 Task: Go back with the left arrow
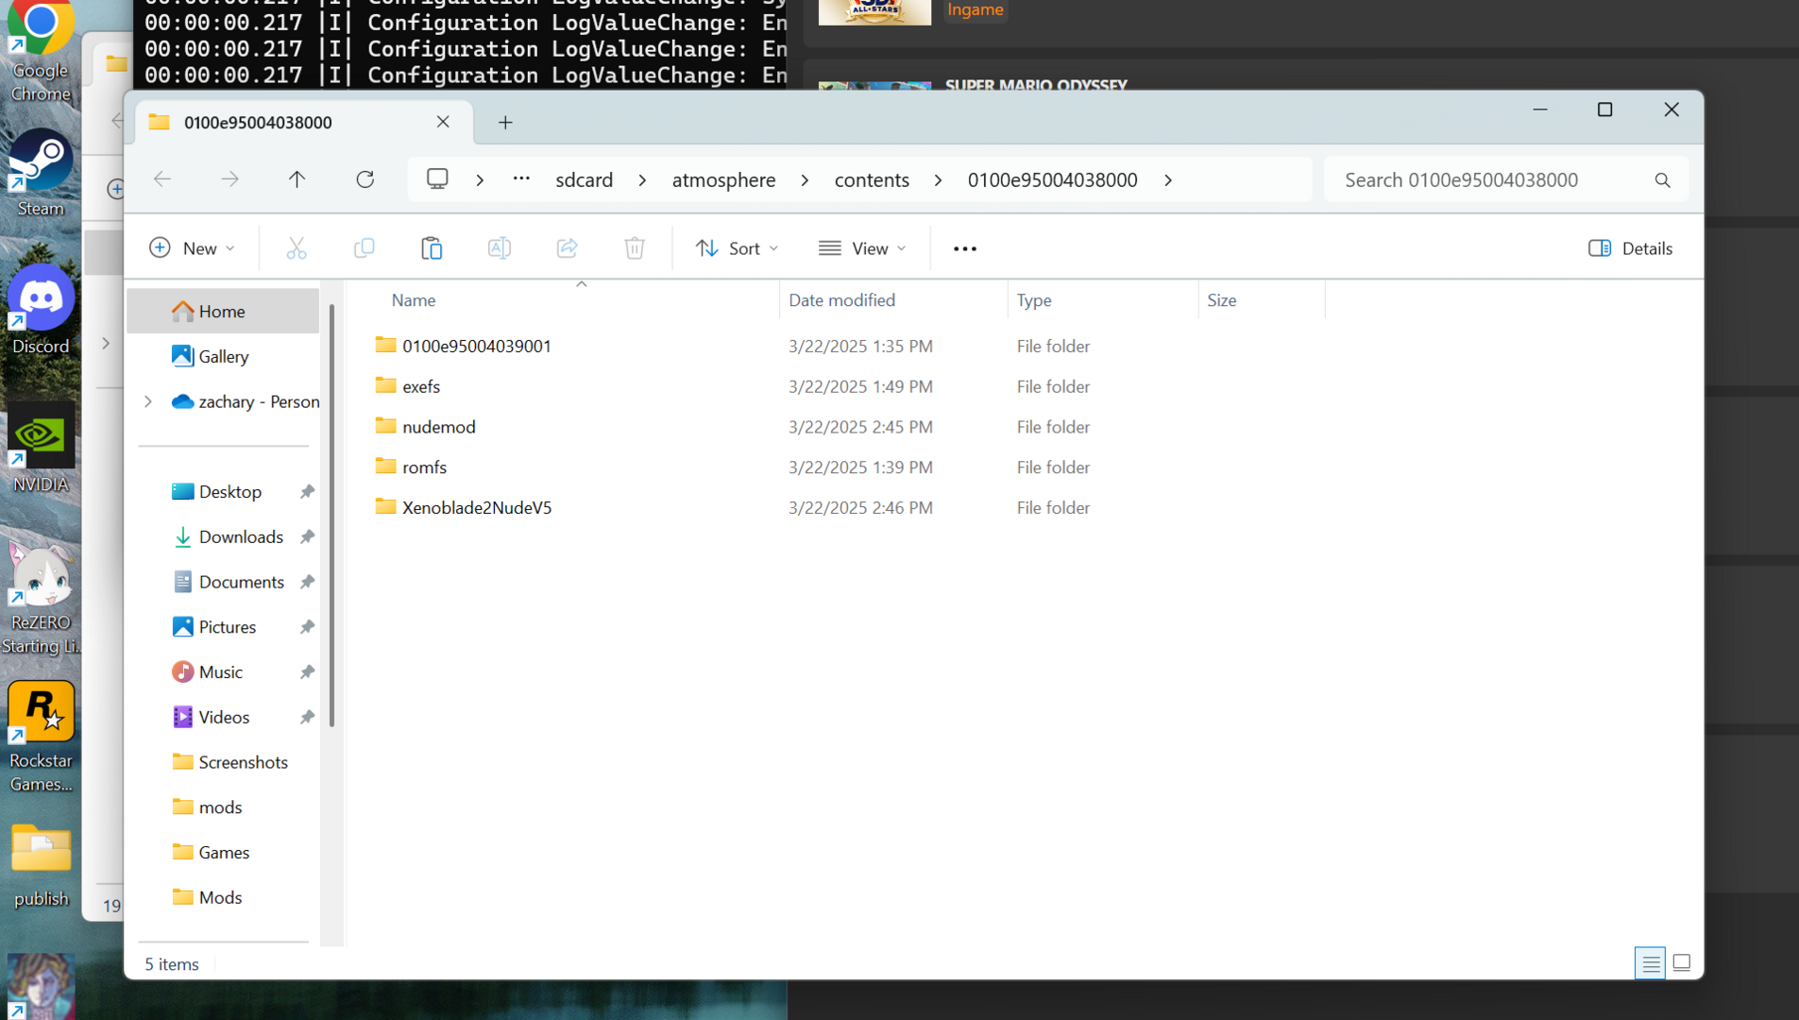coord(162,179)
